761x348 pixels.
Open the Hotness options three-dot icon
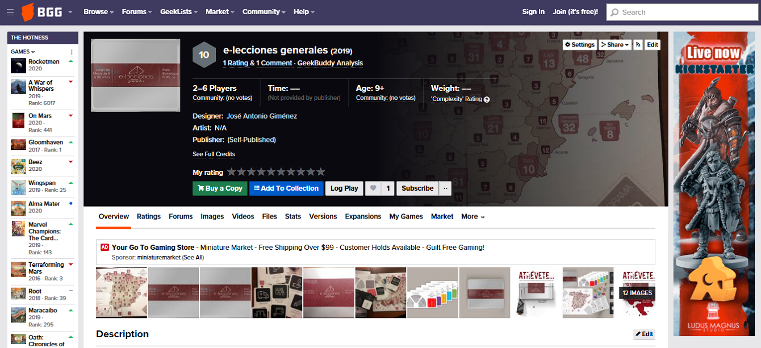coord(72,52)
